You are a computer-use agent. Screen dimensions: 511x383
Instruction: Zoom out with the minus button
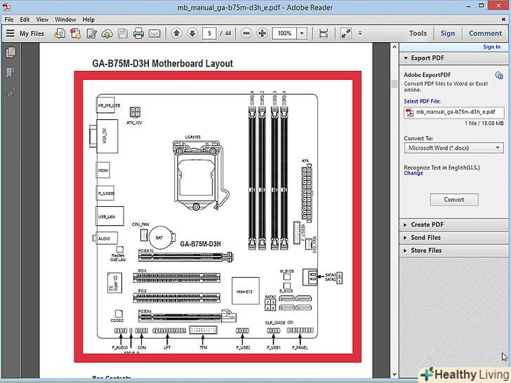pyautogui.click(x=246, y=33)
